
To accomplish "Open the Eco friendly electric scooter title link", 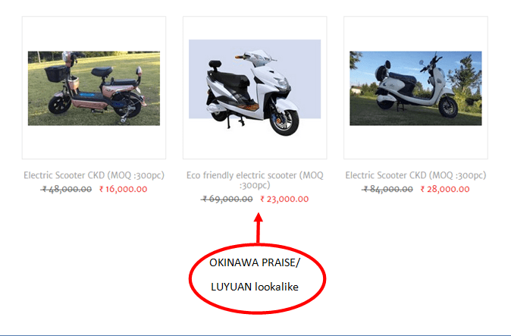I will click(255, 180).
